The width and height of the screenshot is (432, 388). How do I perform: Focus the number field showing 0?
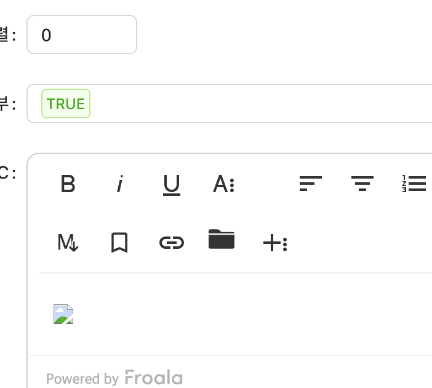(x=82, y=35)
